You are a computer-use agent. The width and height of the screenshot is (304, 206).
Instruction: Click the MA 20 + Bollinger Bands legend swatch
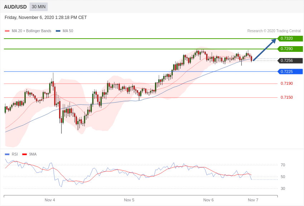7,31
